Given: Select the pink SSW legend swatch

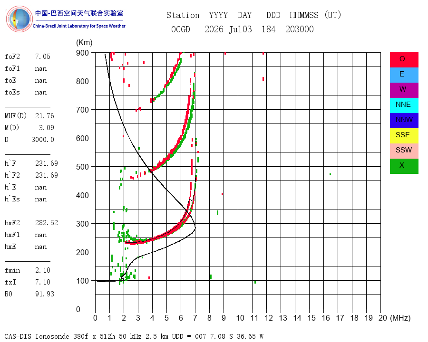Looking at the screenshot, I should (404, 151).
